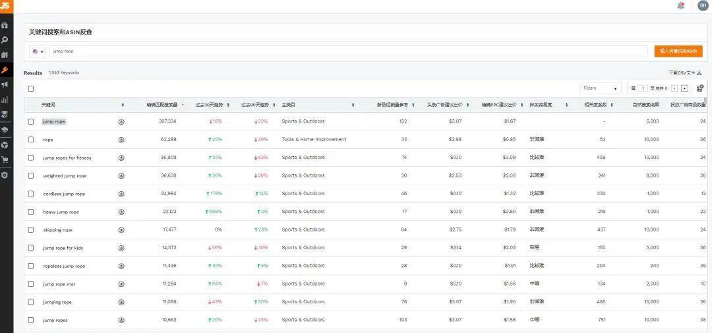Click the keyword search field containing 'jump rope'

(348, 51)
